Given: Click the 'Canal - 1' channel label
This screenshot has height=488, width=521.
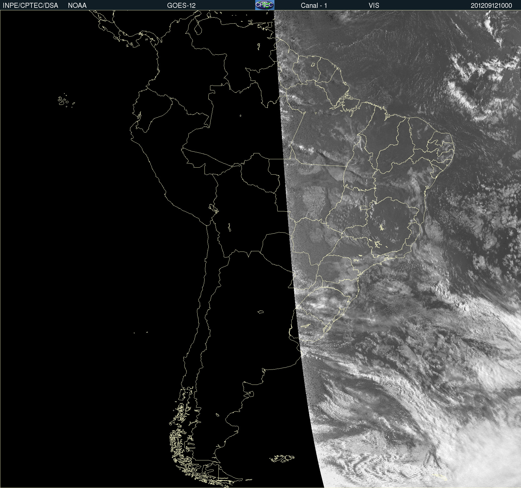Looking at the screenshot, I should point(314,5).
